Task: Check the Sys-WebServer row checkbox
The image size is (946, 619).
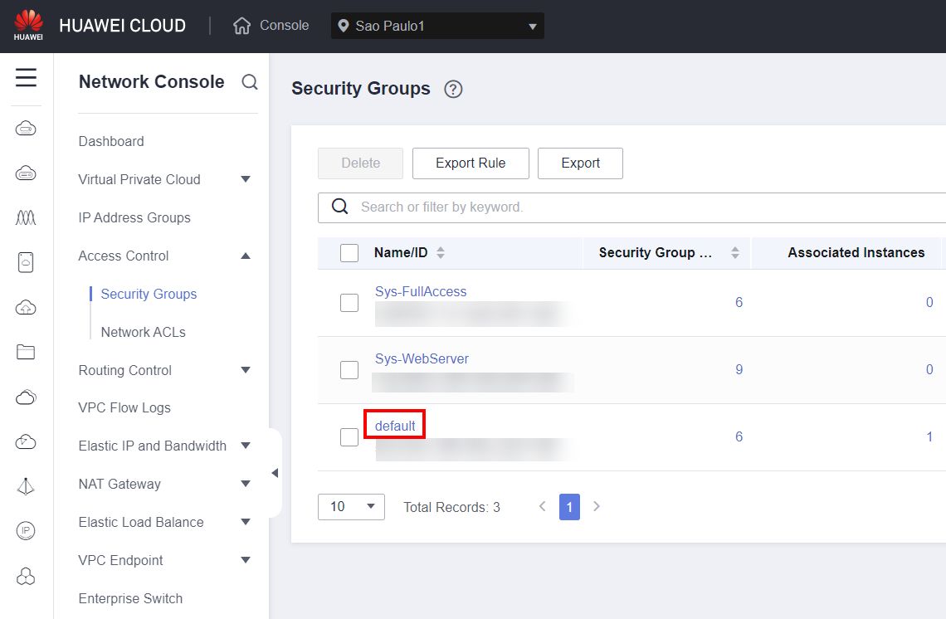Action: click(349, 369)
